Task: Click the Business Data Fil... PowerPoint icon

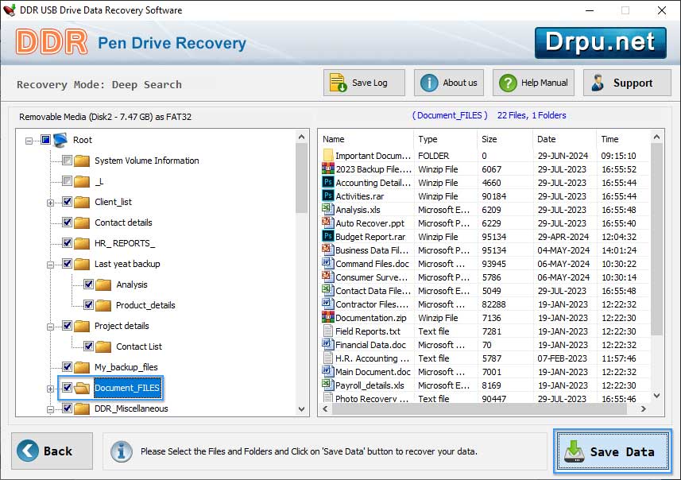Action: (327, 250)
